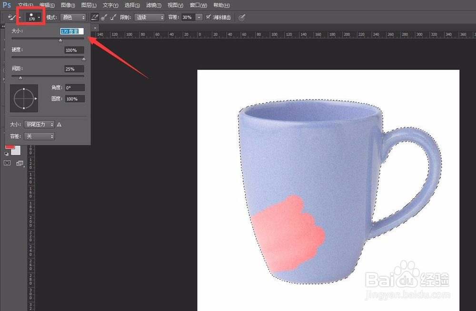This screenshot has width=476, height=311.
Task: Click the warning triangle next to 钢笔压力
Action: click(59, 125)
